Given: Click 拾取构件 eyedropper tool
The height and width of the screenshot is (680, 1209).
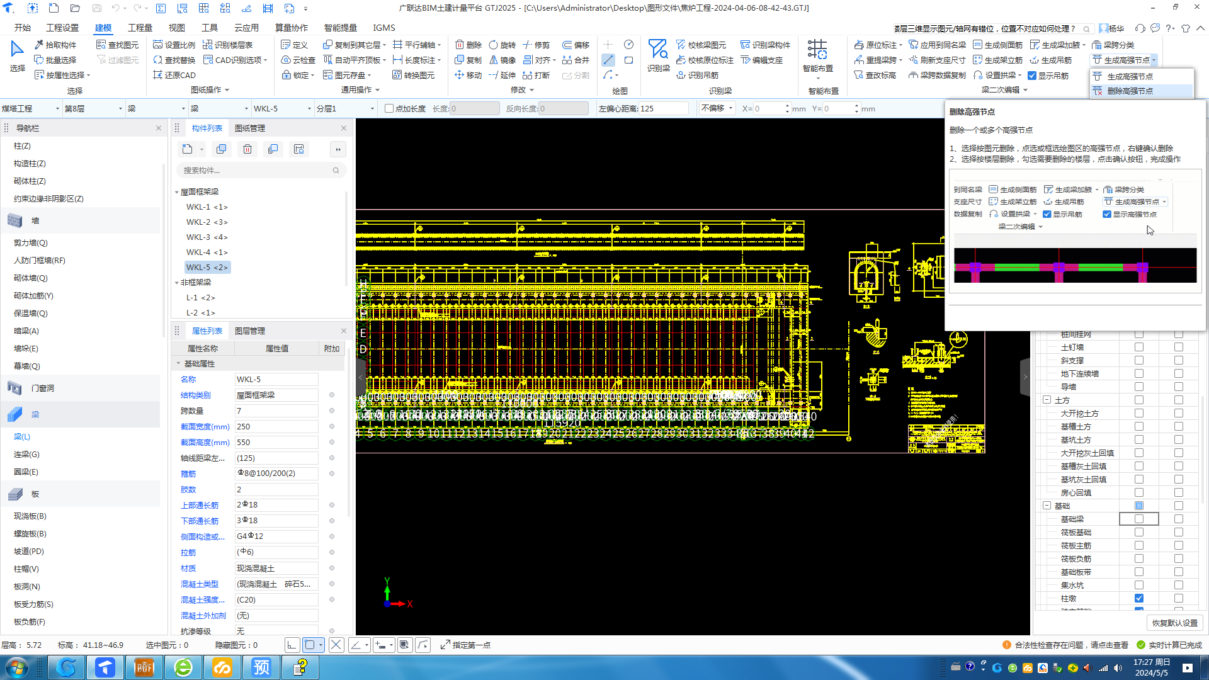Looking at the screenshot, I should 55,45.
